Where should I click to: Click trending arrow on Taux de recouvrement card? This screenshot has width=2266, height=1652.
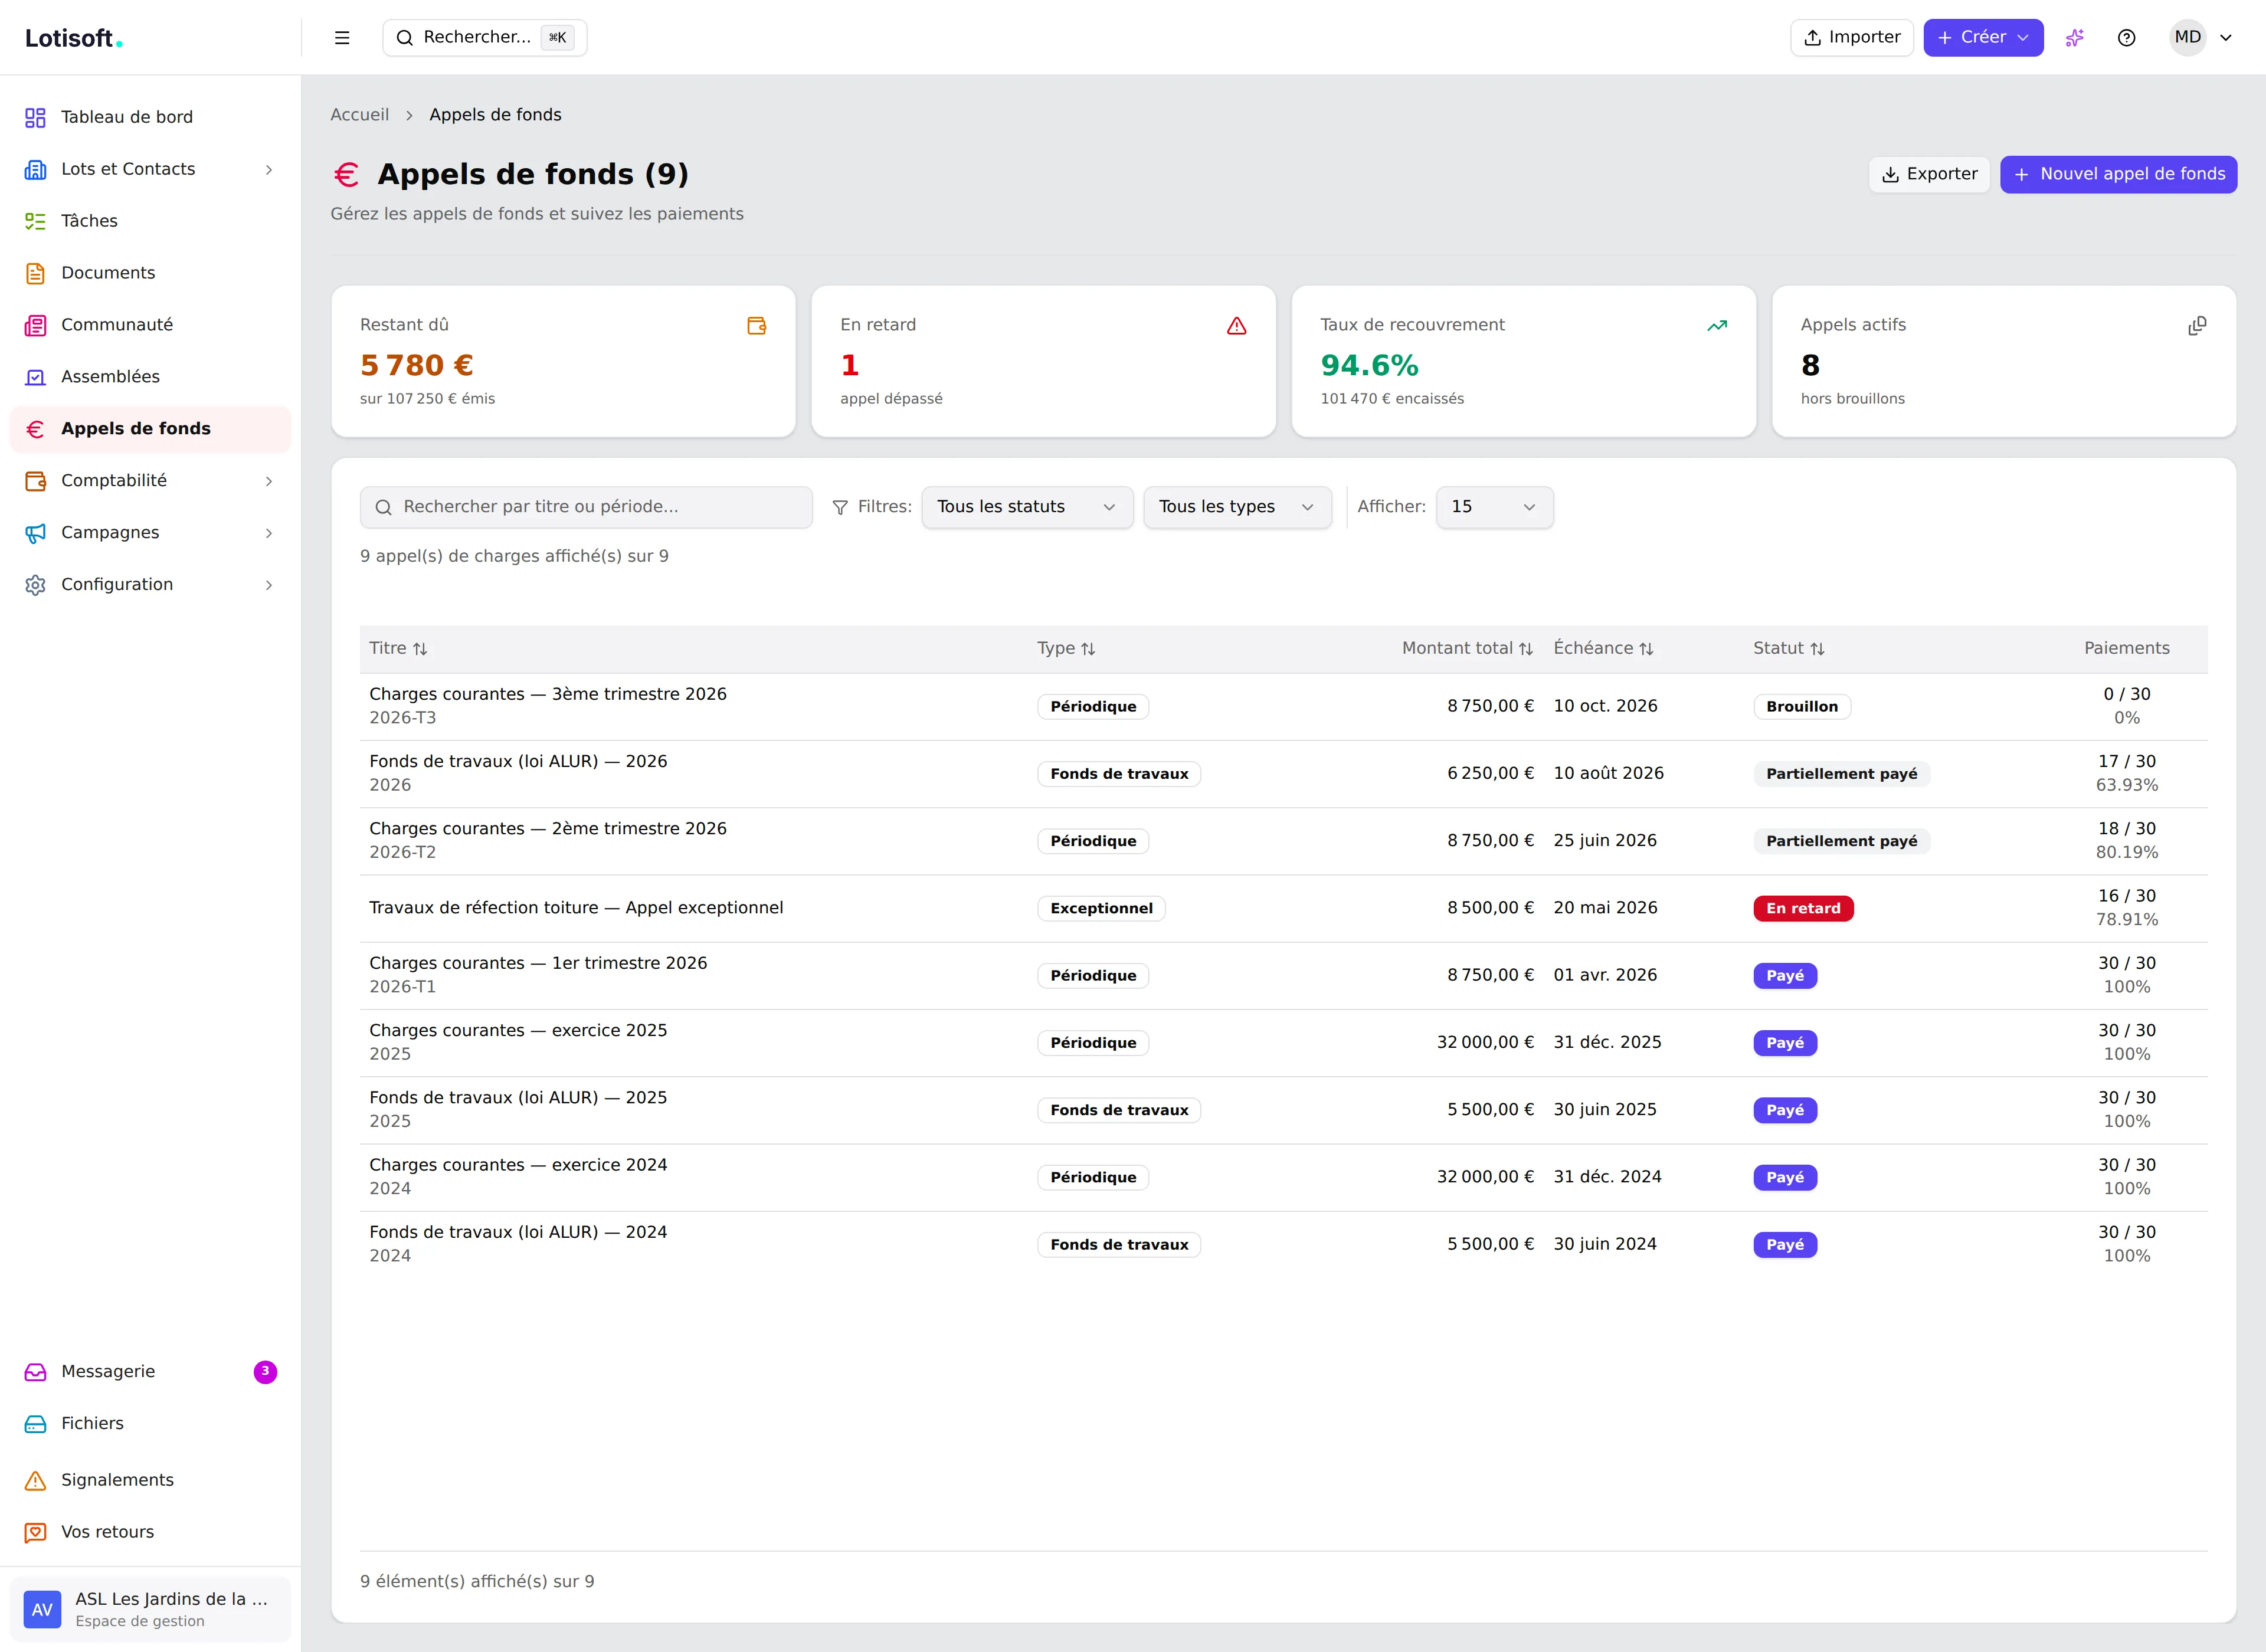coord(1717,326)
